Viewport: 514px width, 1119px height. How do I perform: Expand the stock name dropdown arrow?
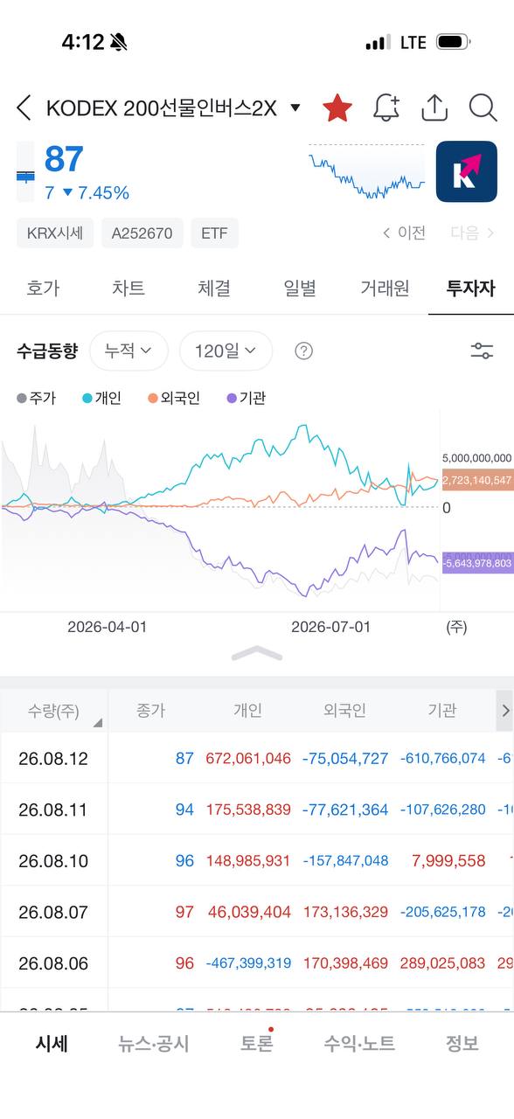coord(295,108)
